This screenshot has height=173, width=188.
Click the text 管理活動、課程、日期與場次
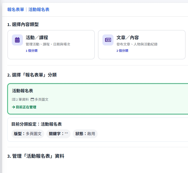click(48, 44)
